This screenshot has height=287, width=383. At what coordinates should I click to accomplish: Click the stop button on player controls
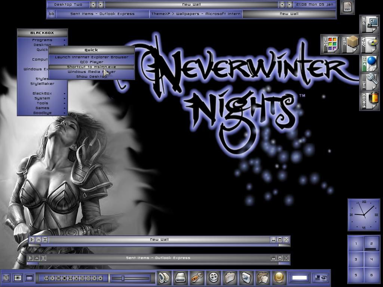point(64,278)
